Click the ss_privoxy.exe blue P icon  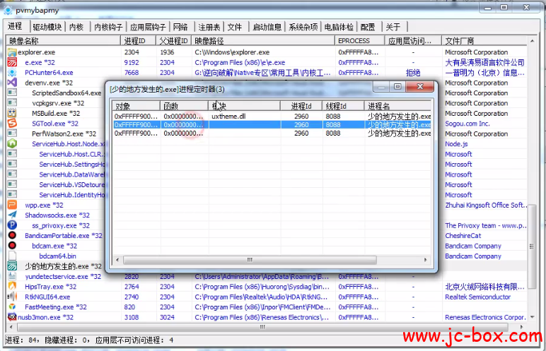click(x=12, y=225)
